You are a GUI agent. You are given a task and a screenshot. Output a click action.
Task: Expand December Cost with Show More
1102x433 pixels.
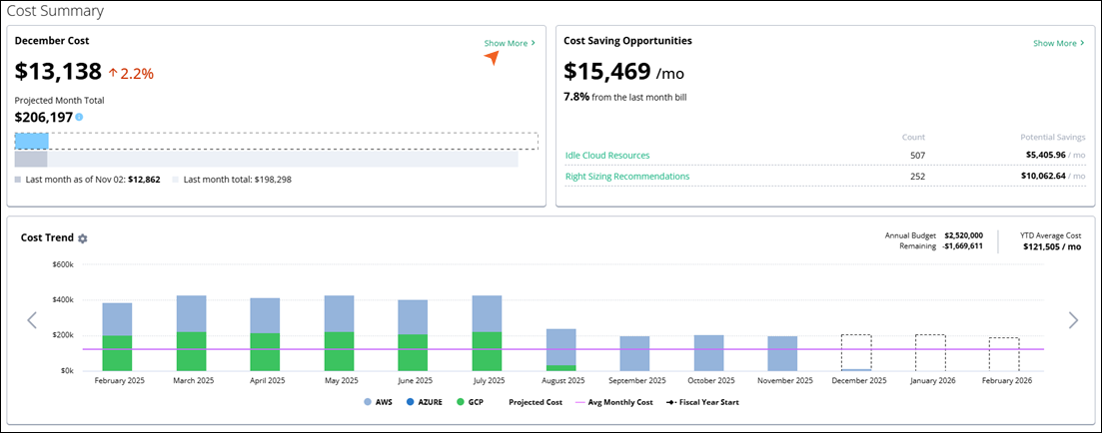pos(510,44)
